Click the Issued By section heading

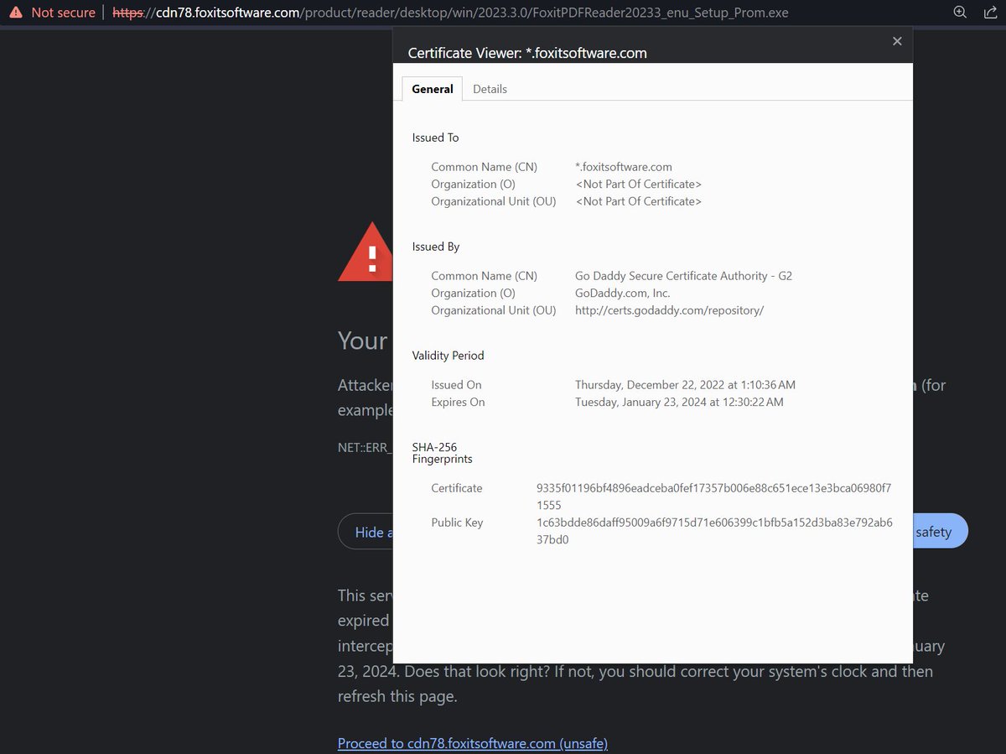(x=436, y=247)
